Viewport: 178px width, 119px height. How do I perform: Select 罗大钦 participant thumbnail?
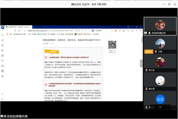tap(161, 62)
